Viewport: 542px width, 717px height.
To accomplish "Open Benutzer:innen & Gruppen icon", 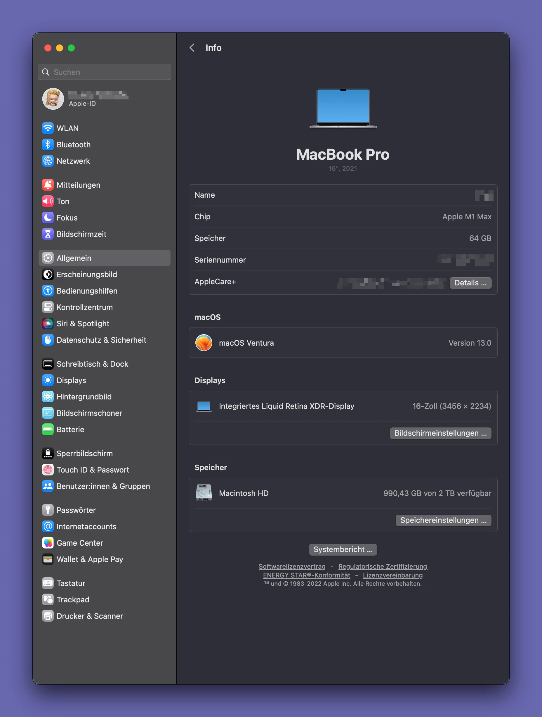I will point(48,486).
